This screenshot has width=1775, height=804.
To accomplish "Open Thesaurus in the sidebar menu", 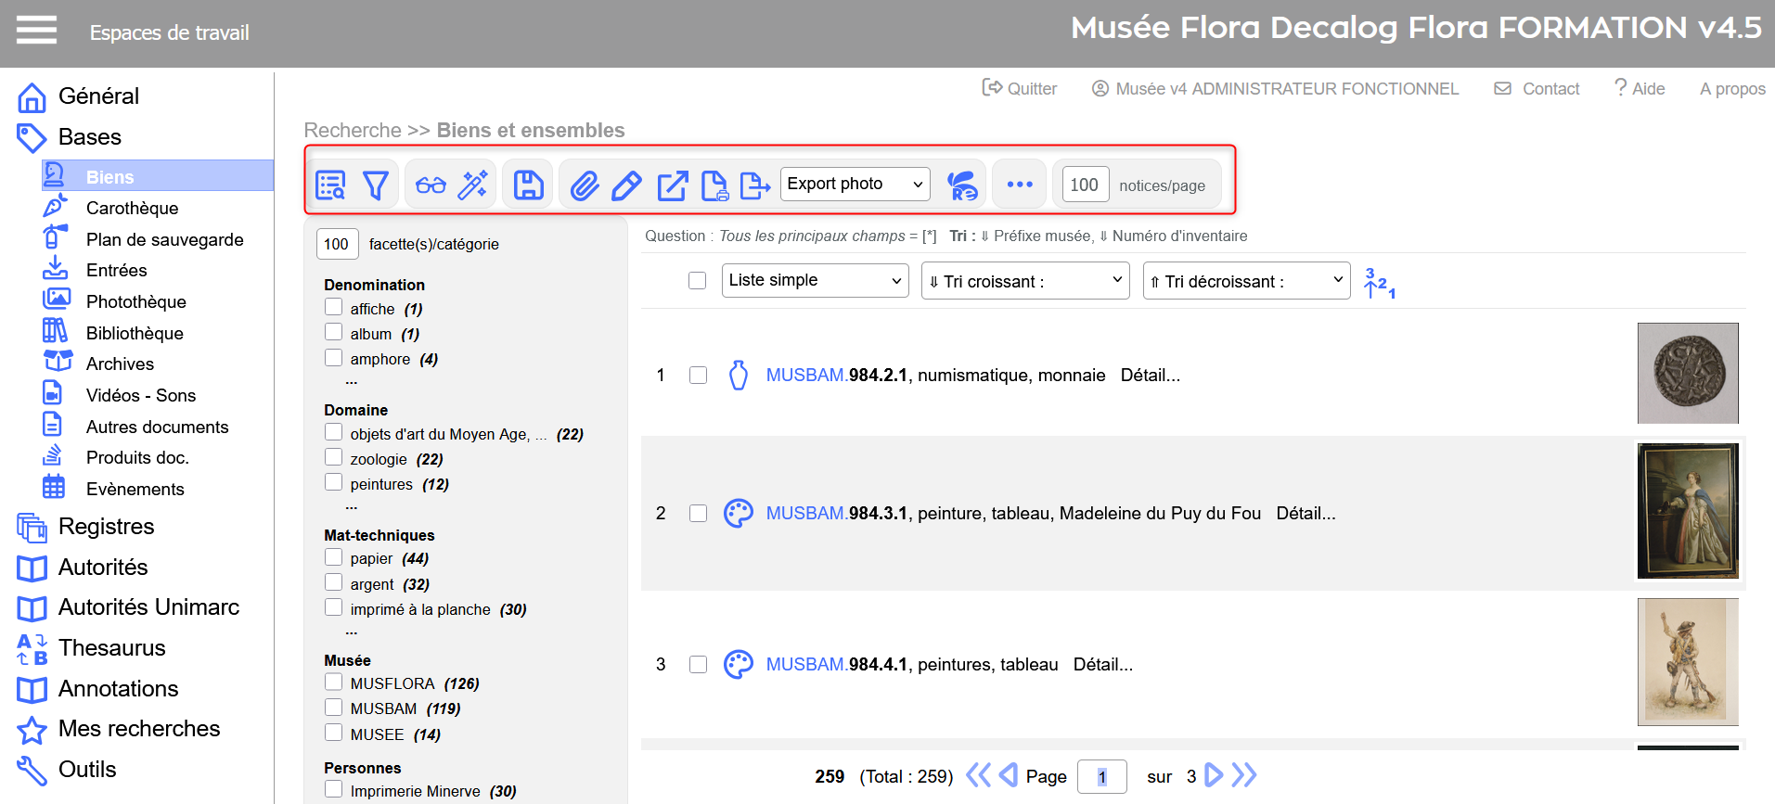I will tap(111, 647).
